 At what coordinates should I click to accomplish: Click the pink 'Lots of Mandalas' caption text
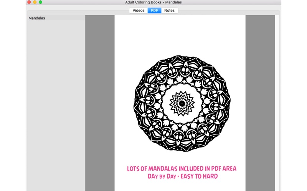pyautogui.click(x=182, y=168)
